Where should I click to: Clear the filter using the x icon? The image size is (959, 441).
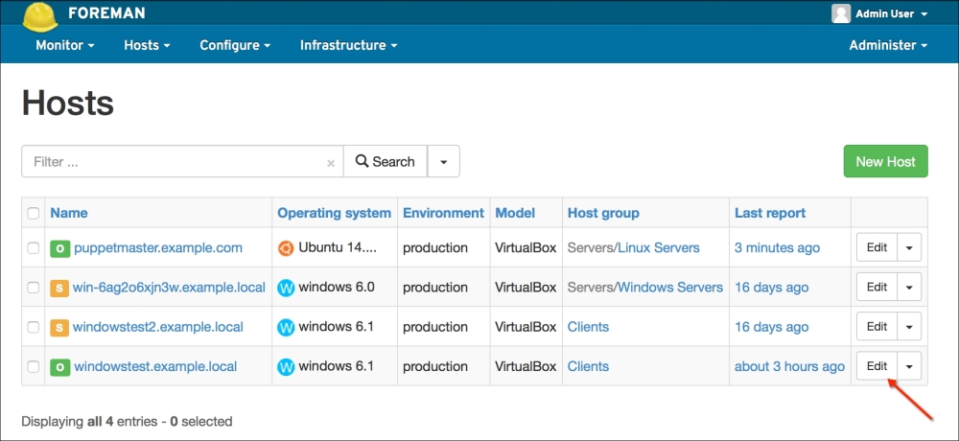click(331, 163)
